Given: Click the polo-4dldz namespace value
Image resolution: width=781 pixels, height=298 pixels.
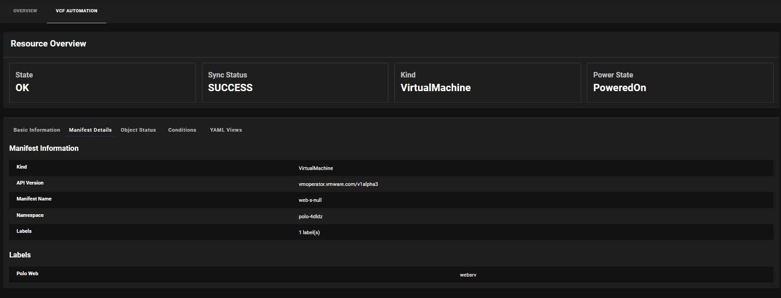Looking at the screenshot, I should pos(310,216).
